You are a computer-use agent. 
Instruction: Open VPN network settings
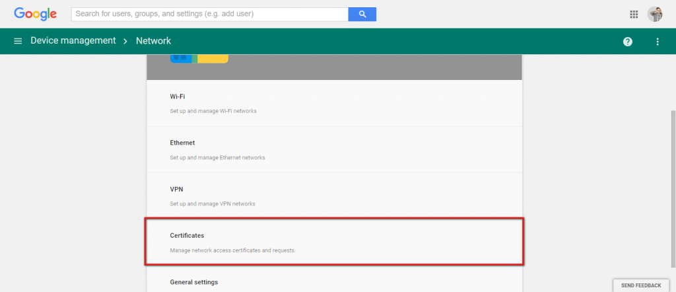point(334,196)
